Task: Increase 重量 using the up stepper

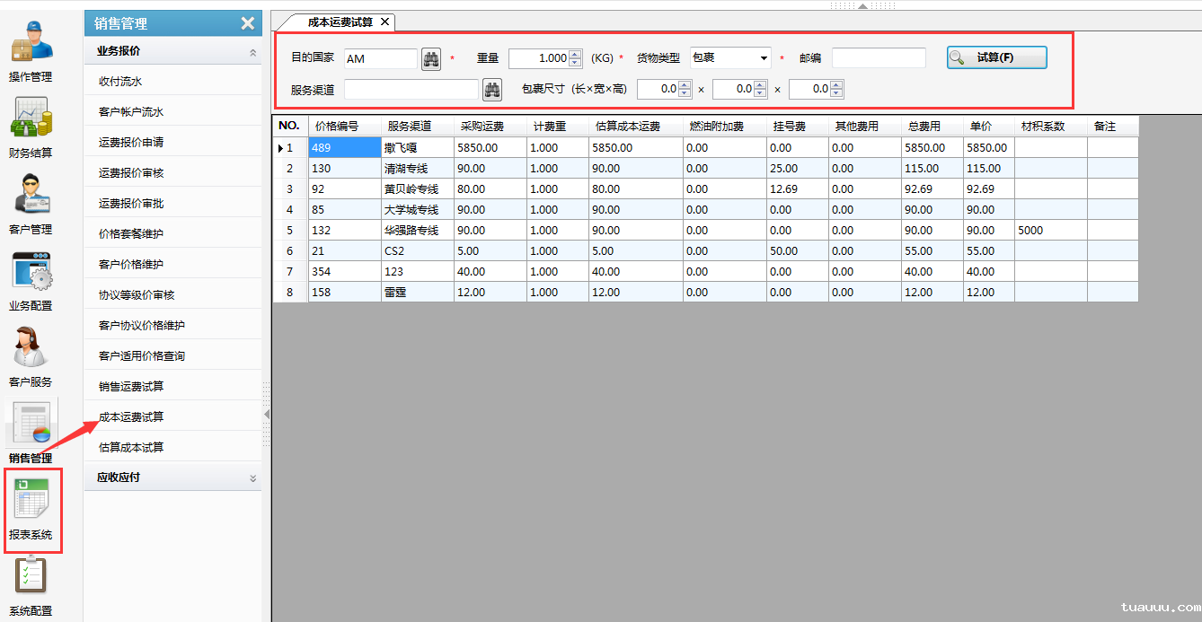Action: click(x=575, y=53)
